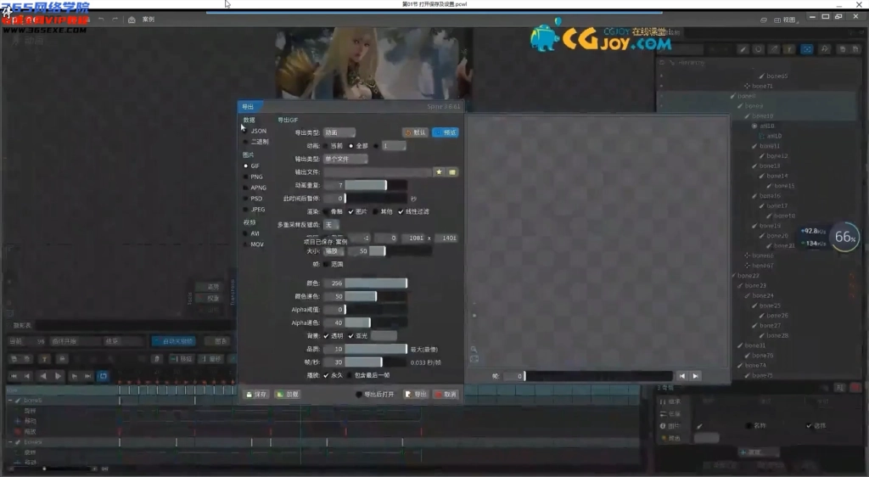This screenshot has width=869, height=477.
Task: Click the 自动关键帧 auto key button
Action: tap(173, 341)
